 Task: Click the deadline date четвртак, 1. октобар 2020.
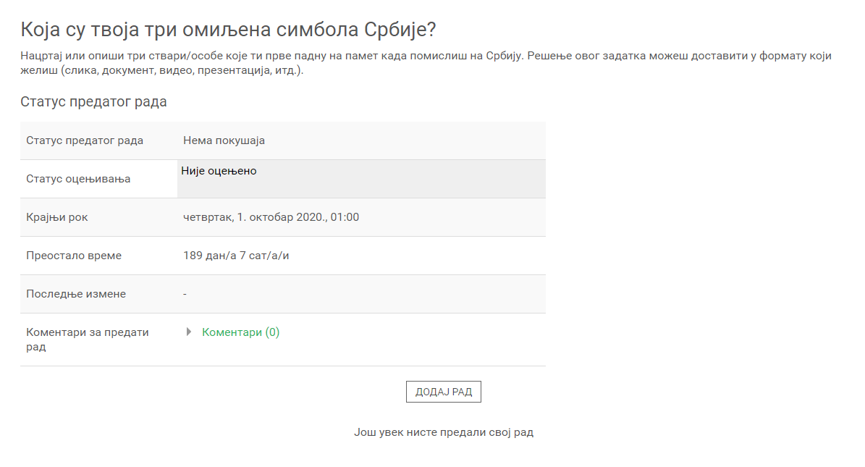tap(271, 217)
